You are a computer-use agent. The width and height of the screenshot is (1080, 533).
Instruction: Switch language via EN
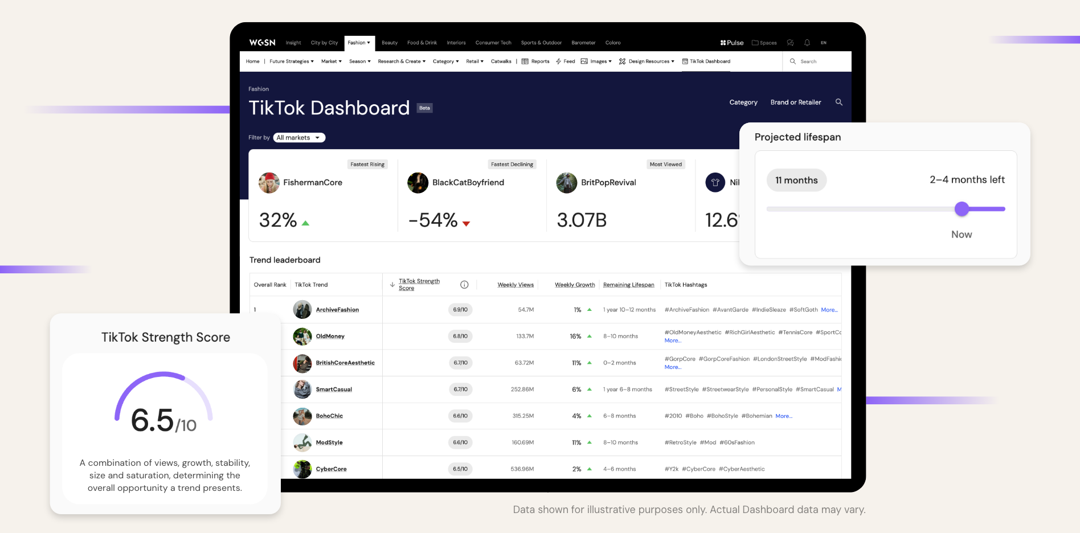tap(824, 43)
